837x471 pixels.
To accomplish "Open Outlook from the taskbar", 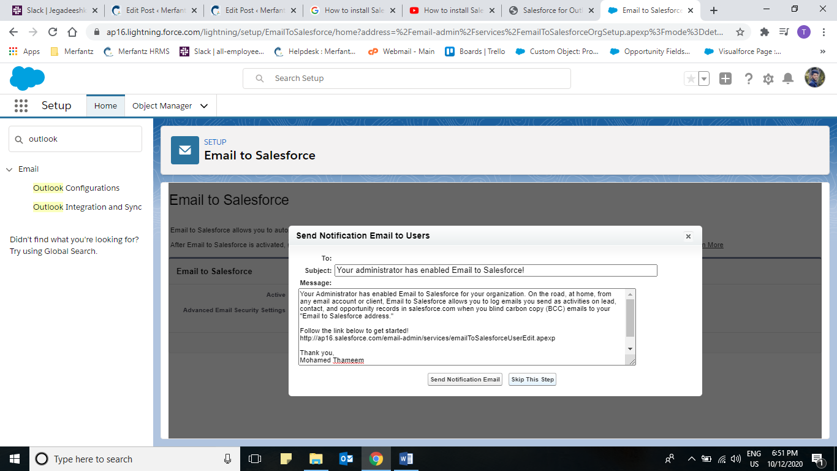I will [x=346, y=458].
